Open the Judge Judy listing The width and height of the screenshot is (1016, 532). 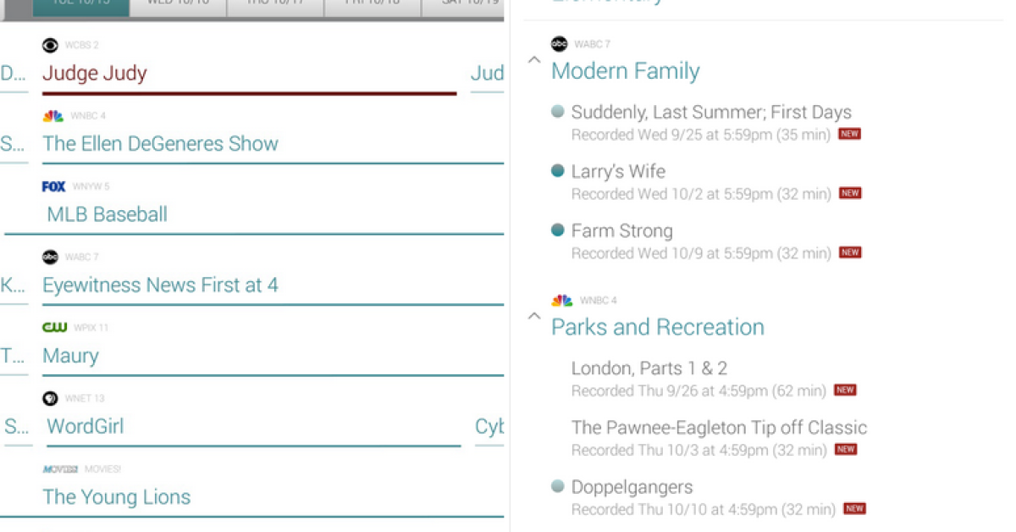95,74
